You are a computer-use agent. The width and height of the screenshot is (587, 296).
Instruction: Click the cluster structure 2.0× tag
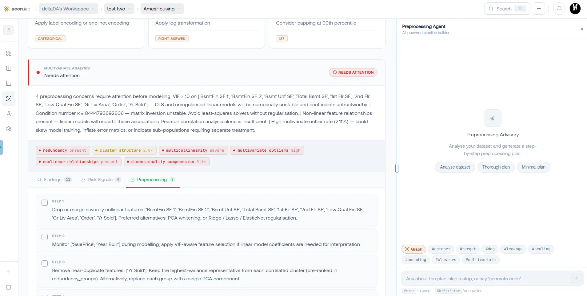[x=124, y=150]
